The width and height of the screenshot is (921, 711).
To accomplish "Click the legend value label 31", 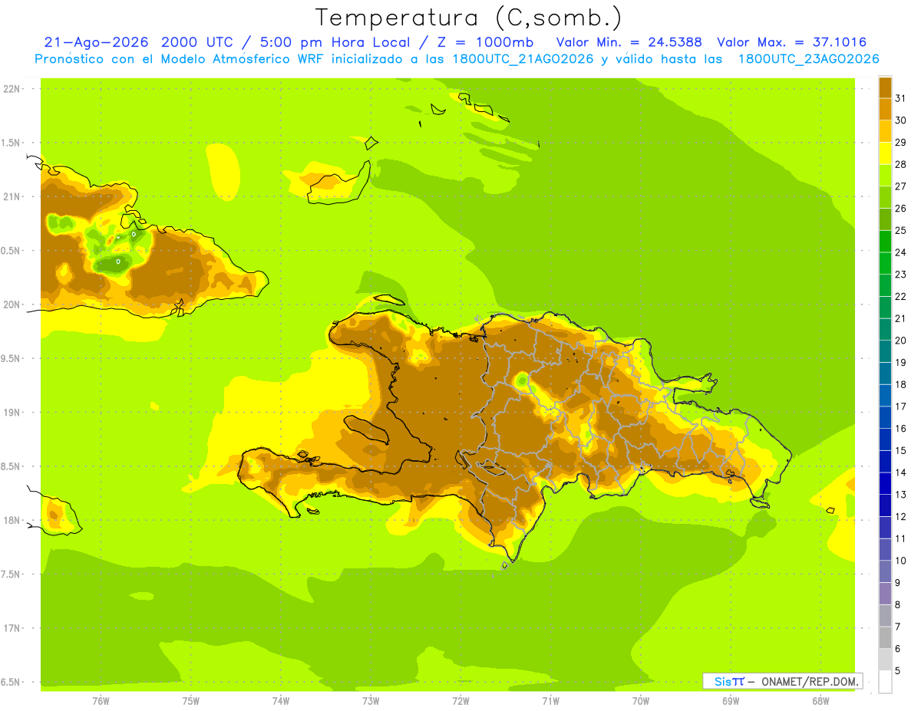I will 900,98.
